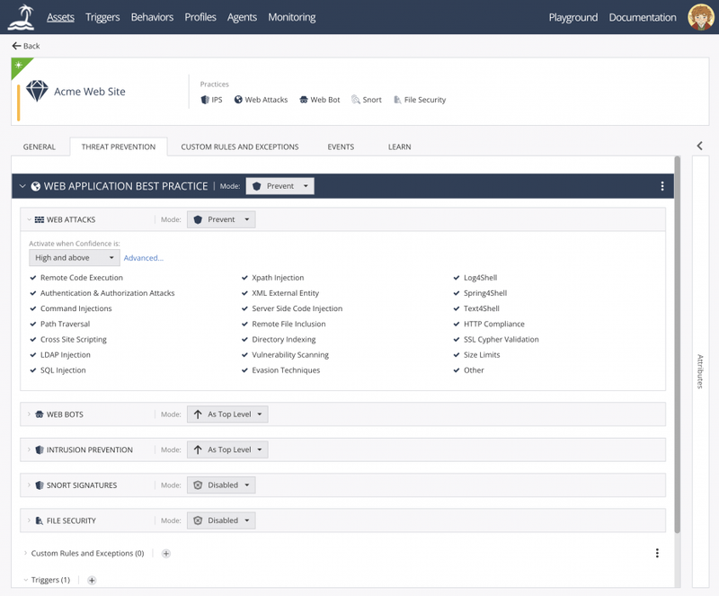Open kebab menu for Web Application Best Practice
The width and height of the screenshot is (719, 596).
(x=662, y=186)
